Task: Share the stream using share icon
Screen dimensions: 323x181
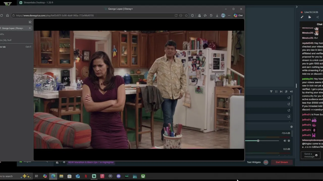Action: pyautogui.click(x=317, y=17)
